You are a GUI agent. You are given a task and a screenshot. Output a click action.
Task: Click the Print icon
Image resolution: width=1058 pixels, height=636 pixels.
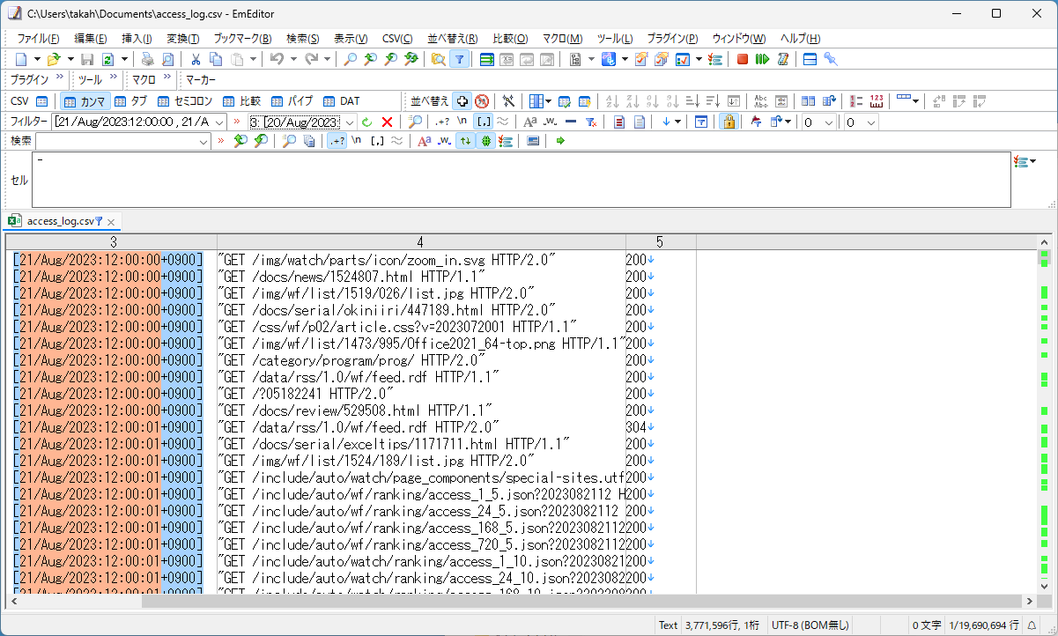(x=147, y=59)
